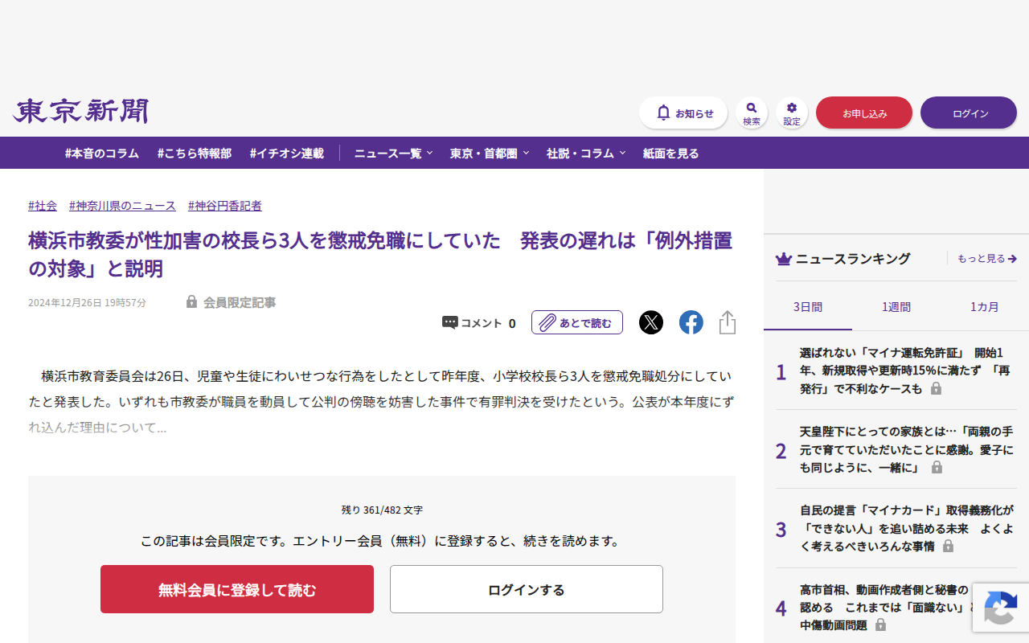Expand the 社説・コラム dropdown menu
1029x643 pixels.
[585, 153]
